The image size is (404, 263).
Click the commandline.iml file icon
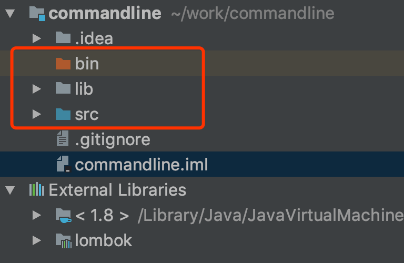click(x=63, y=165)
